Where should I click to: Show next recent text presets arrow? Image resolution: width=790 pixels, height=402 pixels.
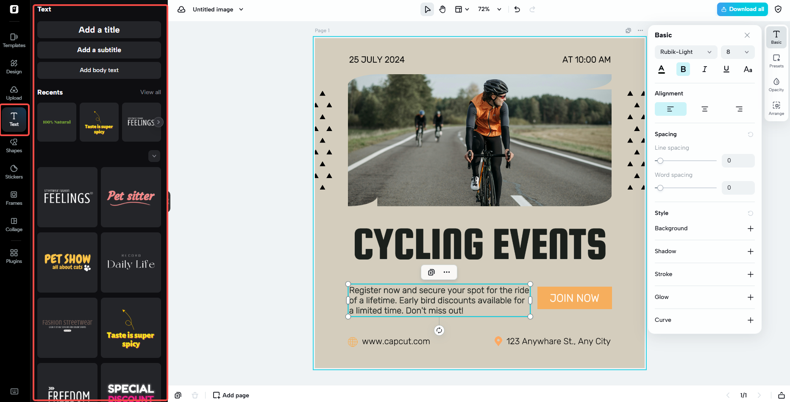tap(159, 122)
